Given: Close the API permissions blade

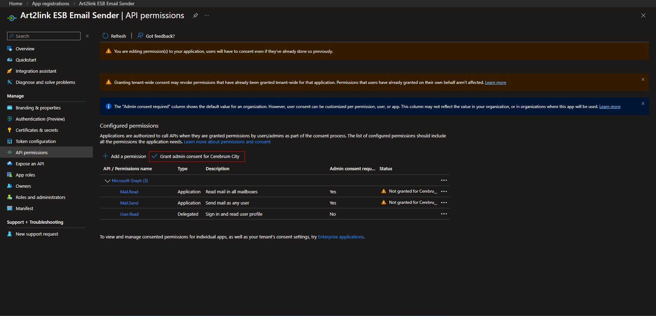Looking at the screenshot, I should tap(643, 15).
